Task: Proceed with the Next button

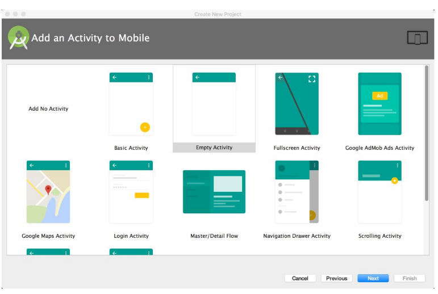Action: click(x=373, y=278)
